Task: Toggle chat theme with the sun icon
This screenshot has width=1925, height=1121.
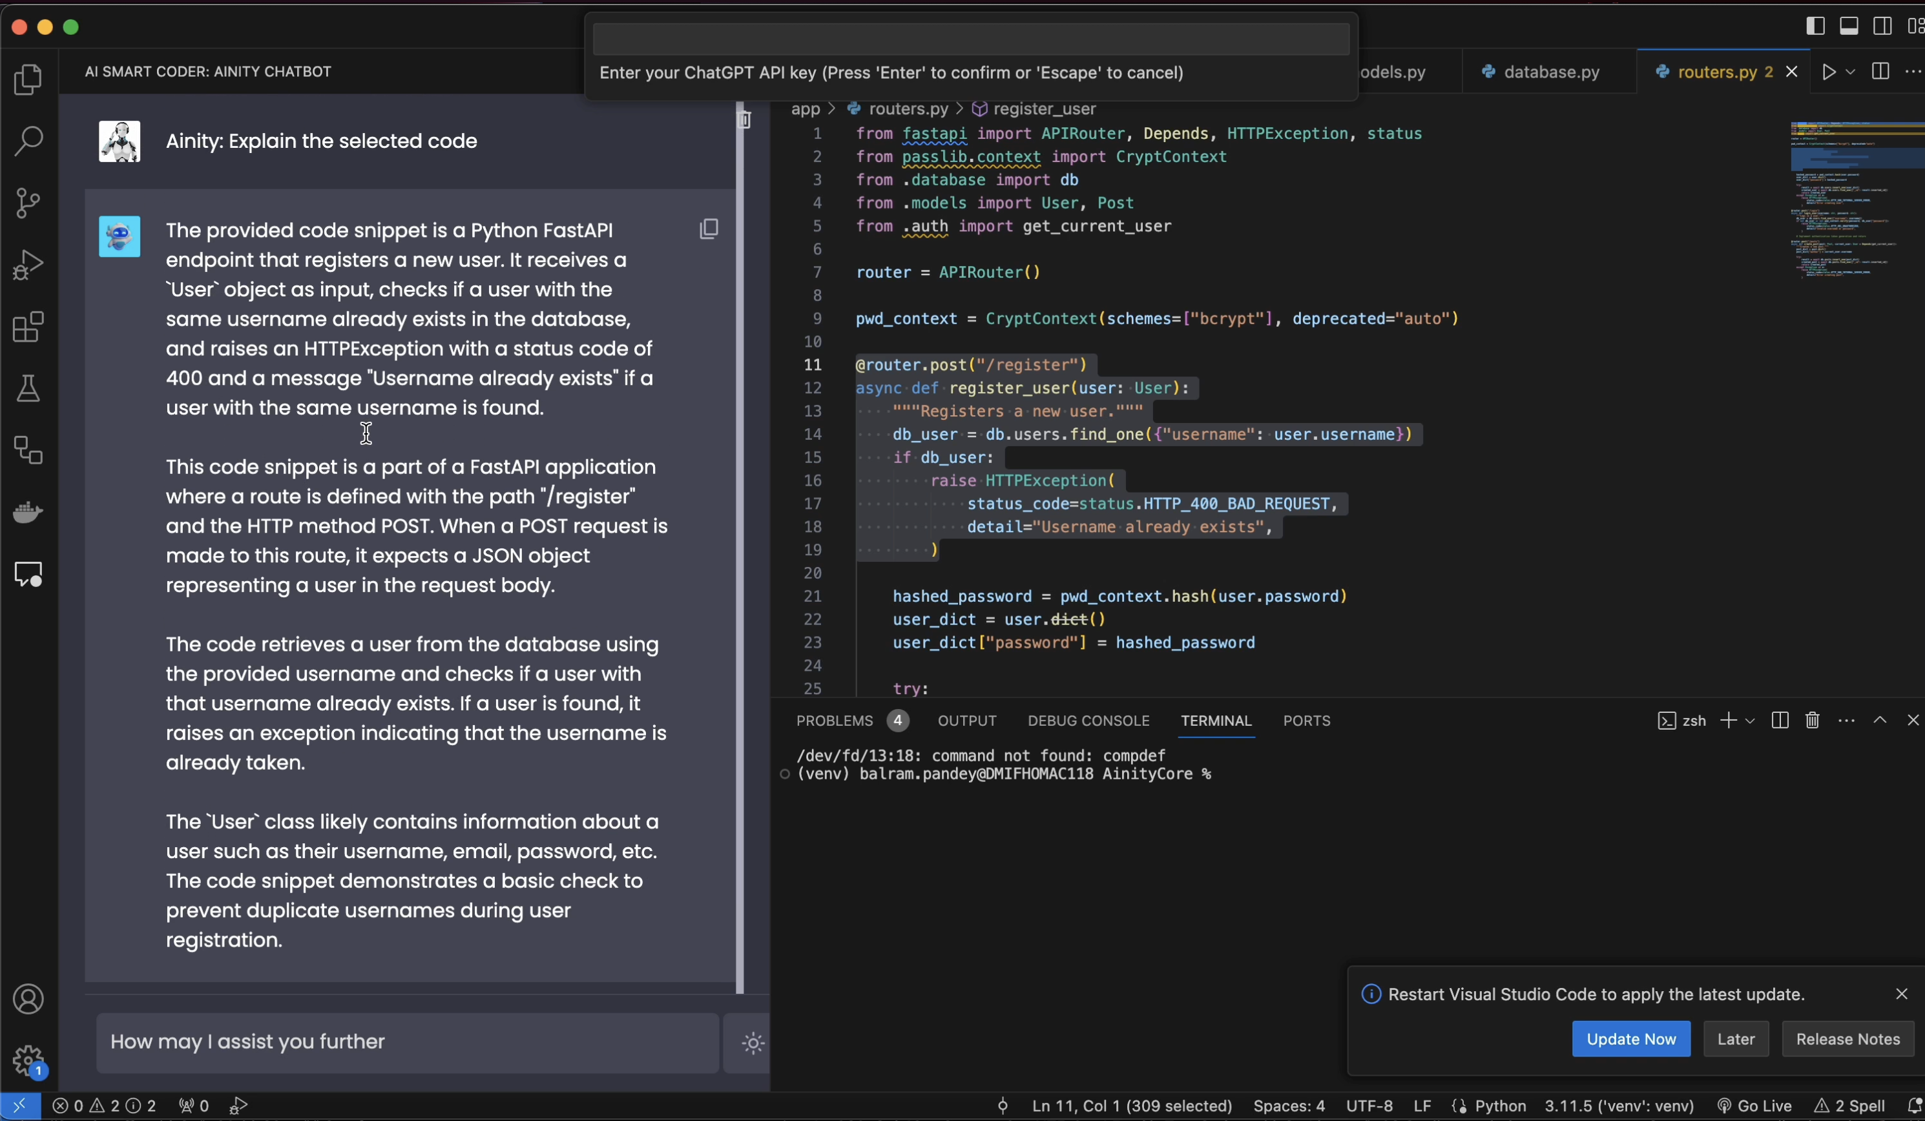Action: 753,1043
